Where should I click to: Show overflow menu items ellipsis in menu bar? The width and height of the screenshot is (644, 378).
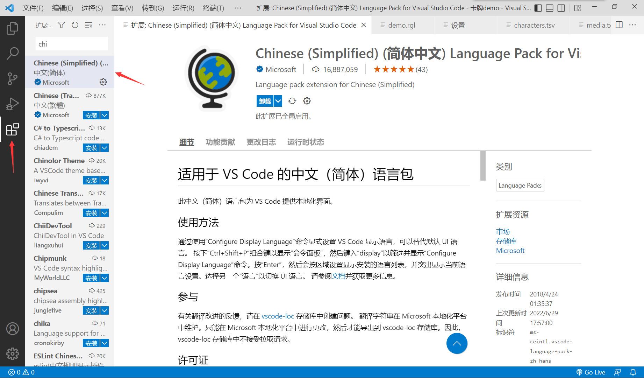tap(238, 8)
